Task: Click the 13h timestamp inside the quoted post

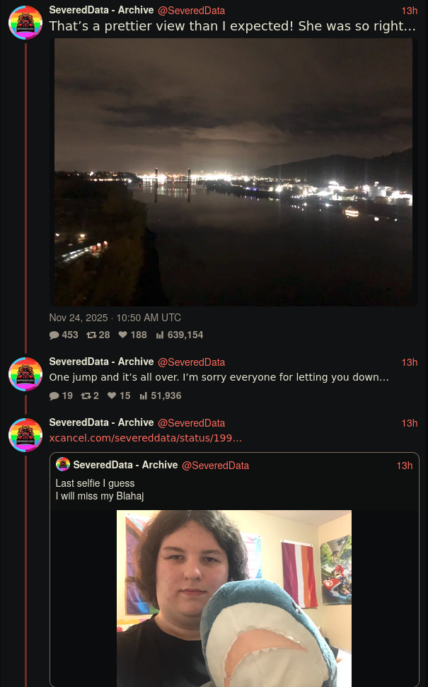Action: pos(405,466)
